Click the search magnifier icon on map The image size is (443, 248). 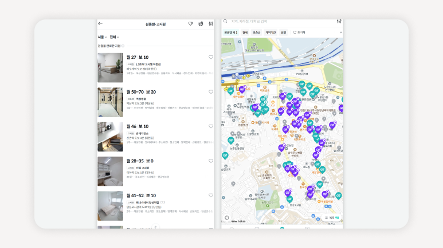226,21
